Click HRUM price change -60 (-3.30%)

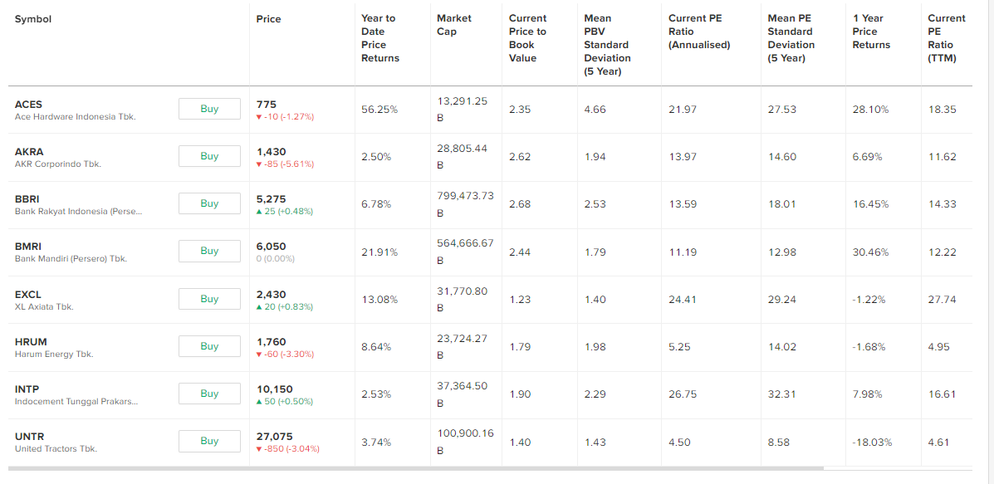tap(285, 354)
